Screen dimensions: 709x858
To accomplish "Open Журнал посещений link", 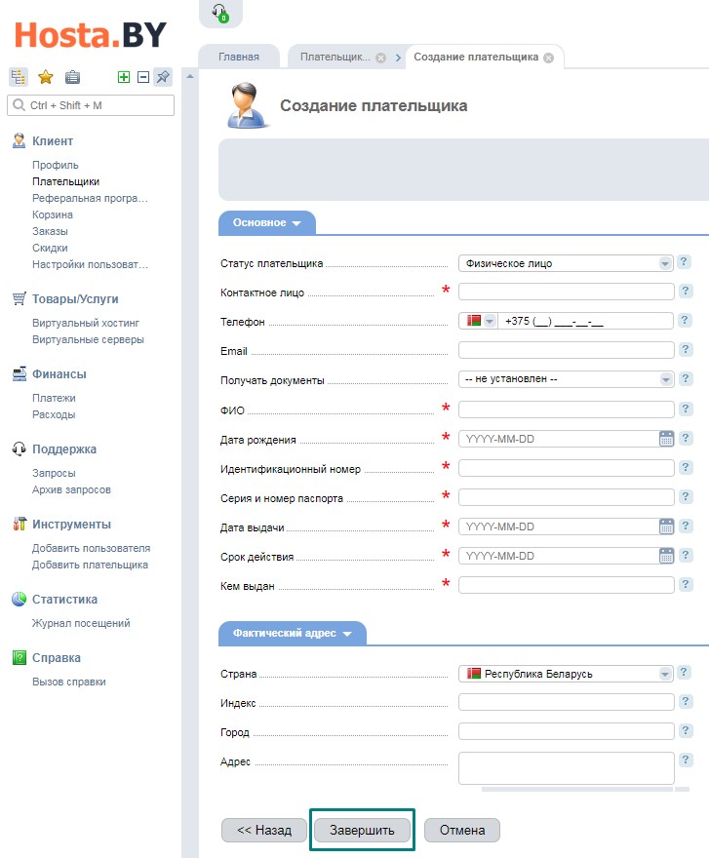I will tap(81, 623).
